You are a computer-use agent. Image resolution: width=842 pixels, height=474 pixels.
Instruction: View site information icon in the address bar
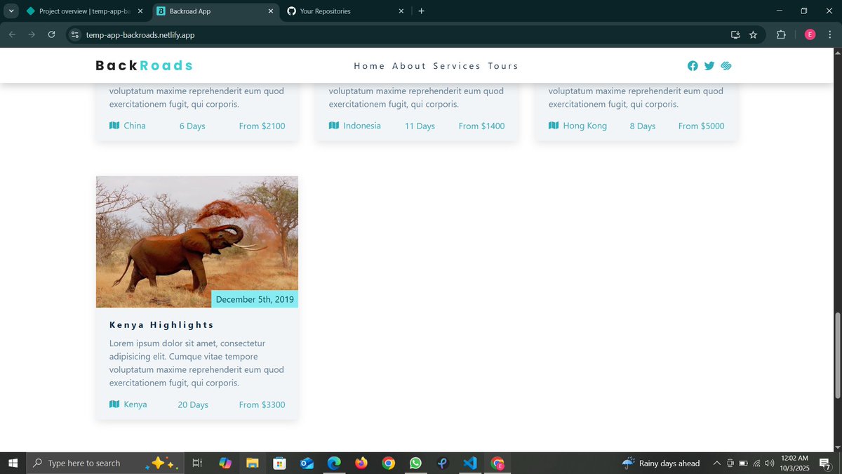click(76, 34)
